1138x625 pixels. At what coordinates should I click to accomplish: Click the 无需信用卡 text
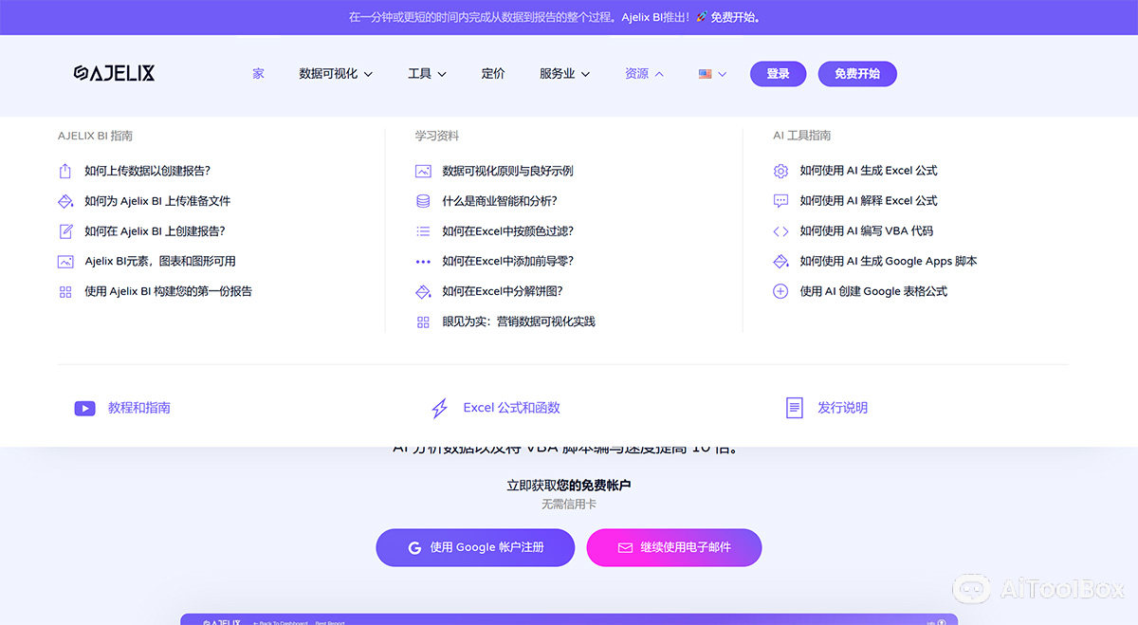(x=569, y=505)
